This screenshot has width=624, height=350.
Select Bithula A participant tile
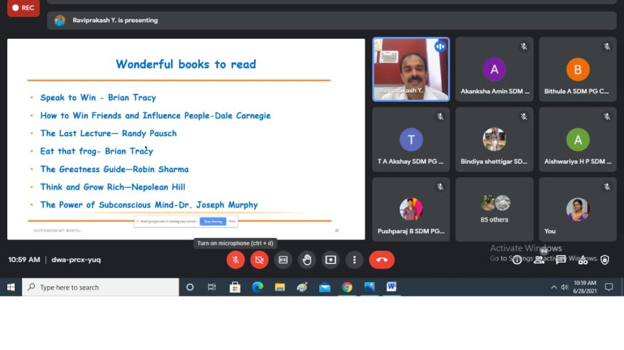click(x=578, y=69)
